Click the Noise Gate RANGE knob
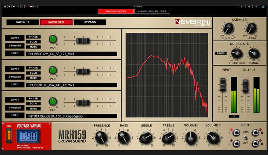Screen dimensions: 268x155 pos(254,53)
